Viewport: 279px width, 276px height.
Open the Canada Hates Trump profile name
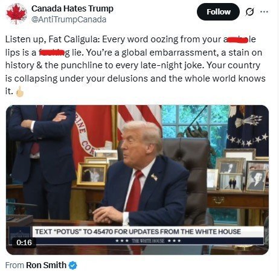click(72, 8)
